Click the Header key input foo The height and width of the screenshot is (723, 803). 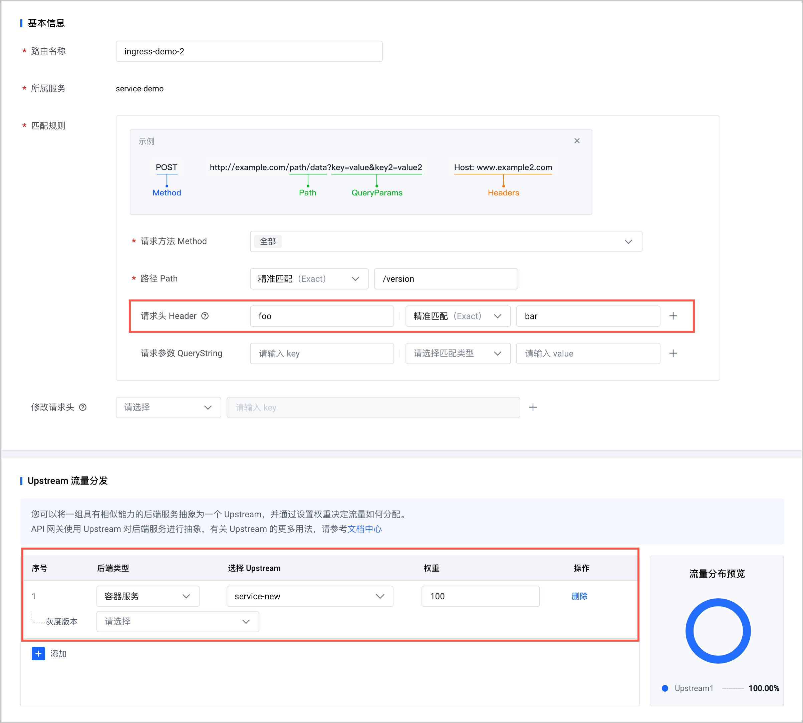[x=322, y=316]
